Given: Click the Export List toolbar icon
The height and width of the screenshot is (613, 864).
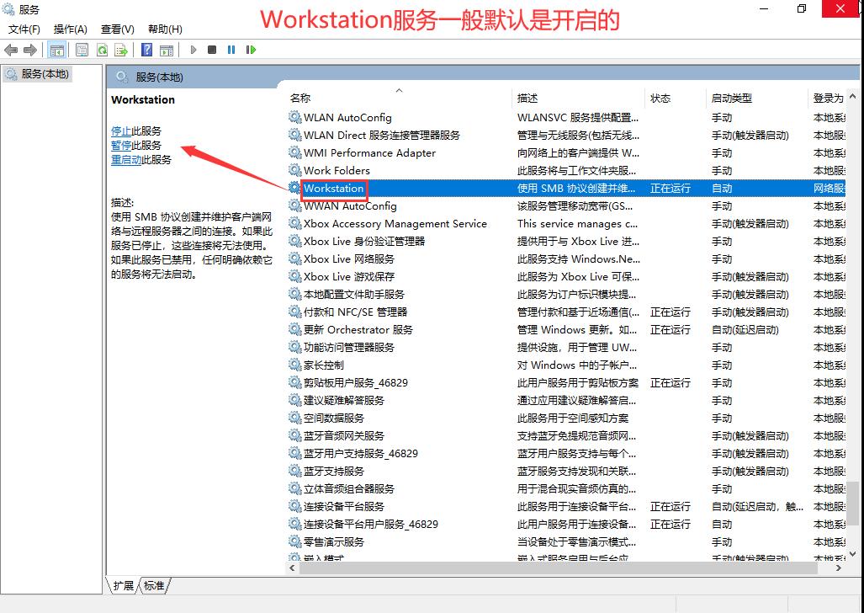Looking at the screenshot, I should click(120, 49).
